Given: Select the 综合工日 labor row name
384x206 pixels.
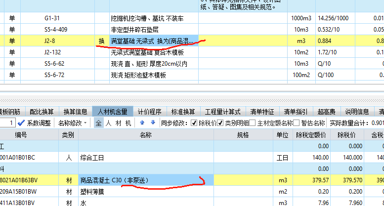Looking at the screenshot, I should (x=146, y=158).
